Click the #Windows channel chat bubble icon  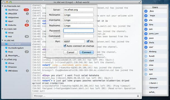point(6,71)
